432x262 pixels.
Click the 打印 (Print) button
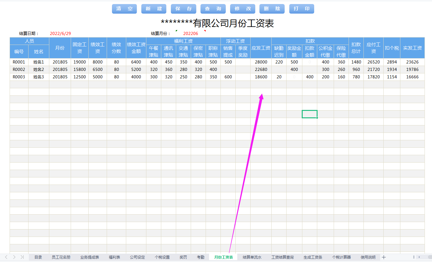[x=301, y=9]
